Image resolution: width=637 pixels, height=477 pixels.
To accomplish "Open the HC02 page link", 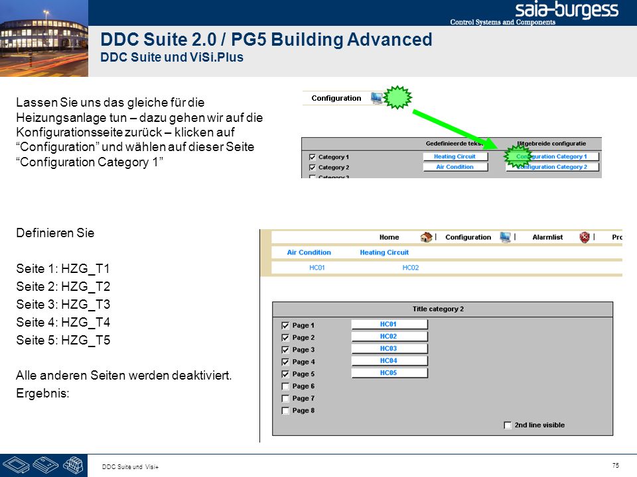I will [410, 268].
